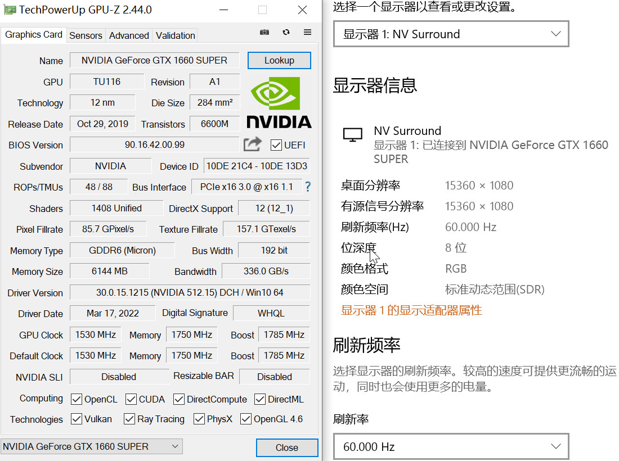Image resolution: width=619 pixels, height=461 pixels.
Task: Toggle the Vulkan checkbox
Action: 76,419
